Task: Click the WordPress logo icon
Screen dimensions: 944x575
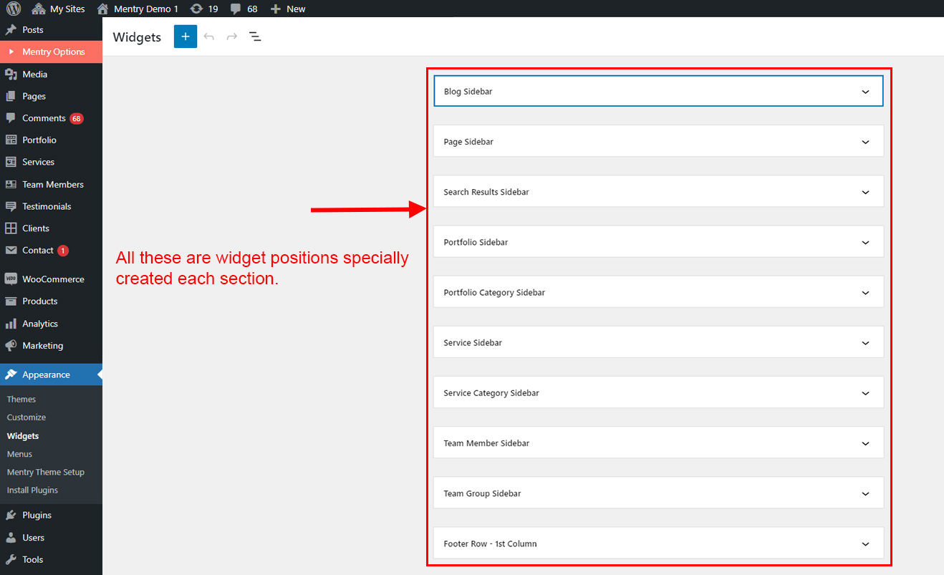Action: coord(14,9)
